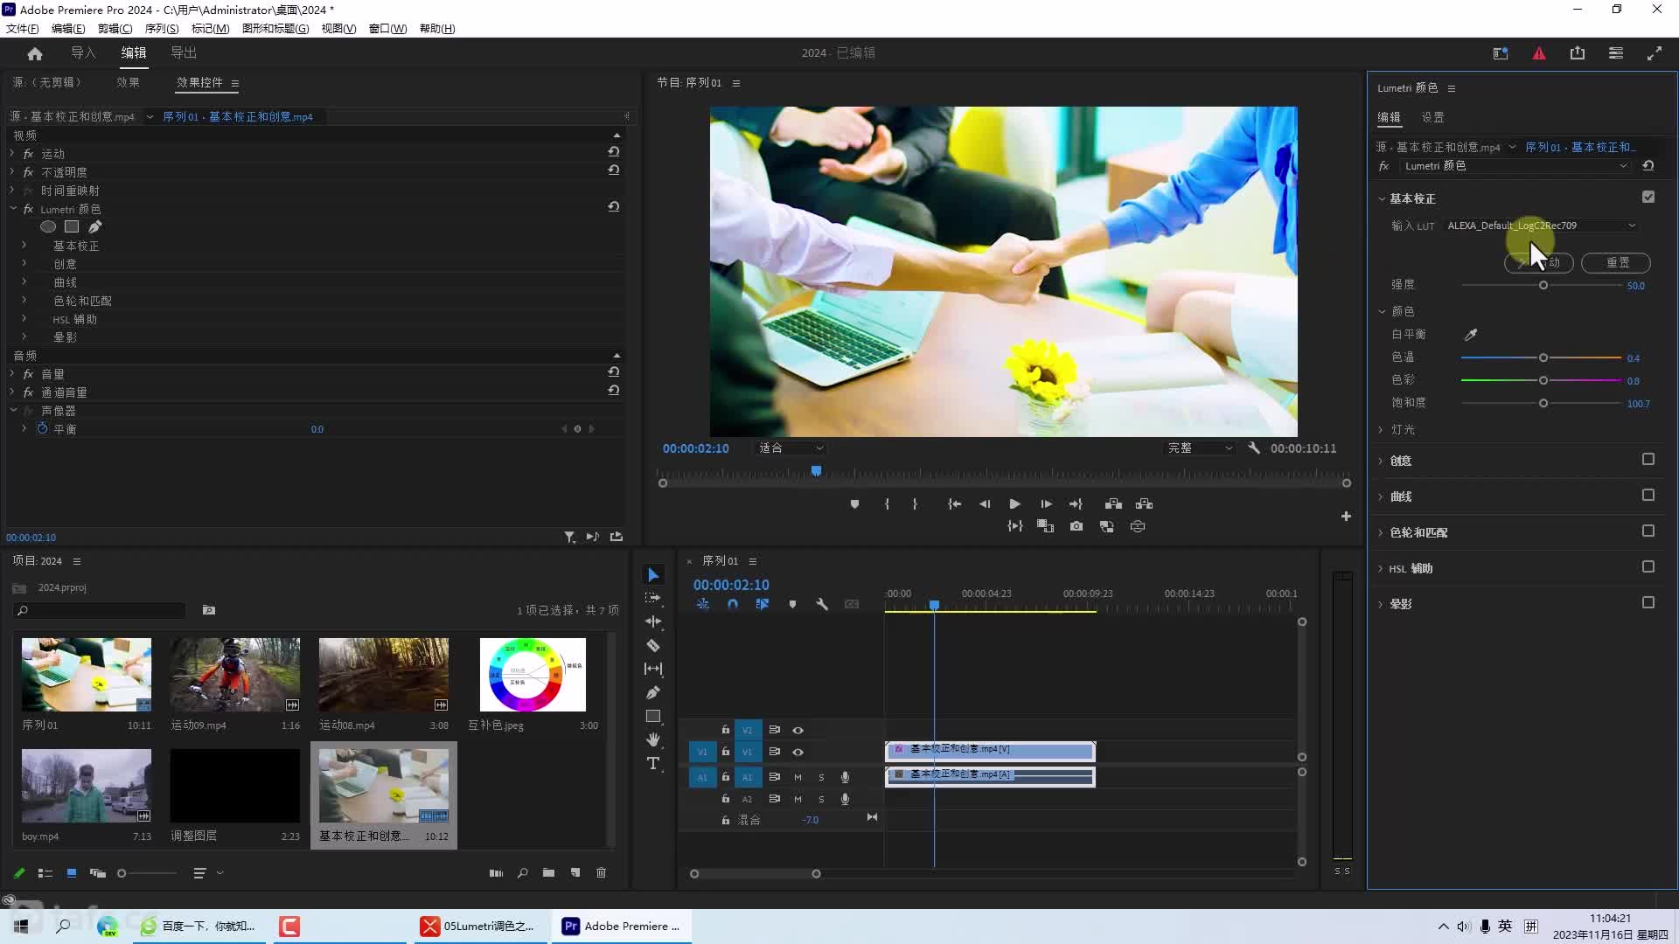Click Lift button in monitor
This screenshot has width=1679, height=944.
click(x=1113, y=504)
